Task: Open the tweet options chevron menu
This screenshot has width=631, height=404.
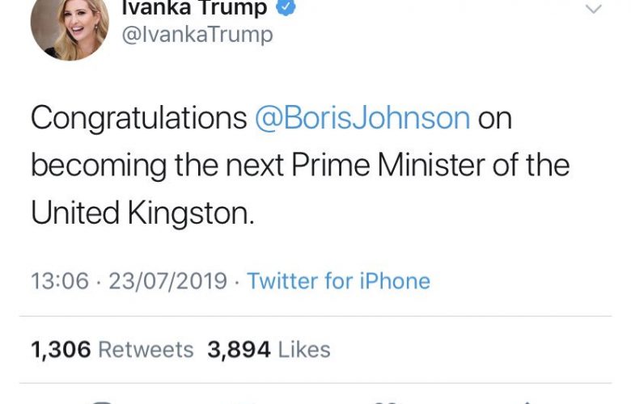Action: point(594,10)
